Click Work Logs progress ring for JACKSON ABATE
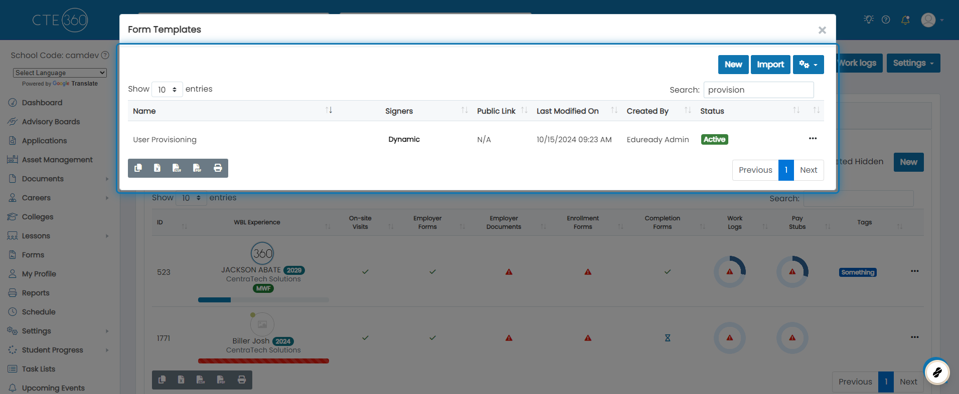Image resolution: width=959 pixels, height=394 pixels. (730, 272)
